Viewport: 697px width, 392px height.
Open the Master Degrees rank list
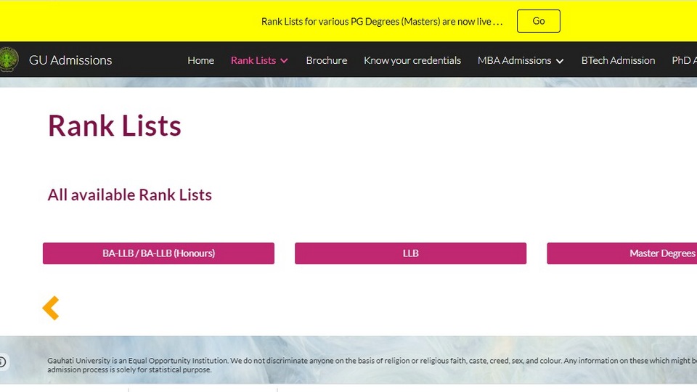[x=622, y=253]
